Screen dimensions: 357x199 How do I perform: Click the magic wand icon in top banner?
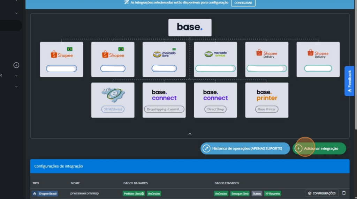[x=127, y=2]
